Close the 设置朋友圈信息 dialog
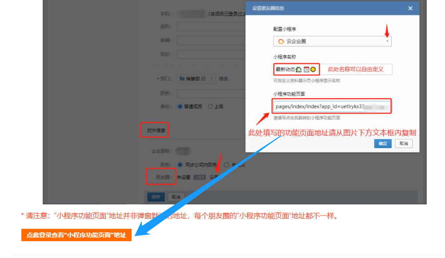 point(410,8)
